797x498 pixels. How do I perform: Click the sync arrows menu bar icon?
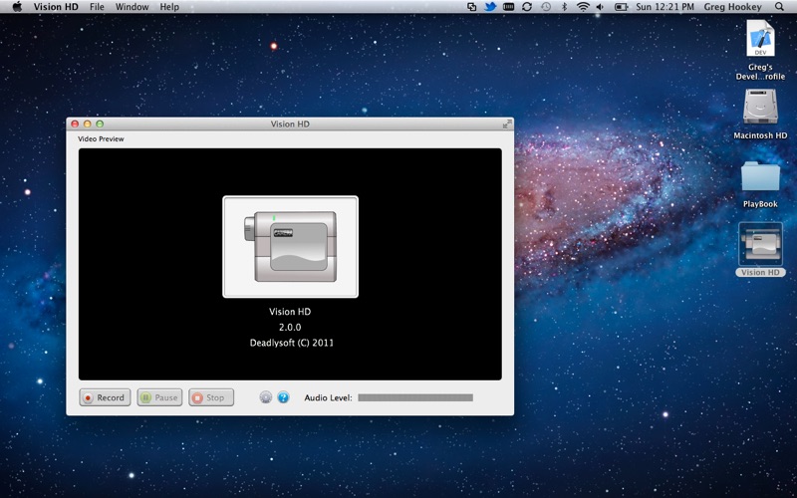coord(527,7)
